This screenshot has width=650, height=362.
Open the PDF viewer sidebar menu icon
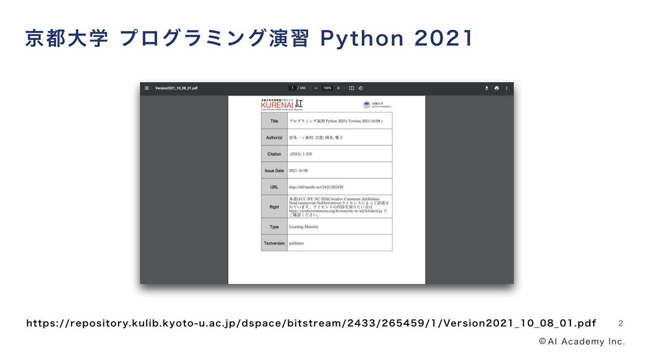coord(147,88)
